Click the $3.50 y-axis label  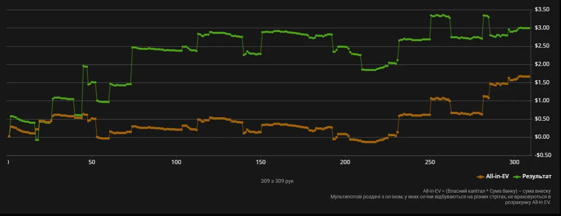(x=542, y=10)
